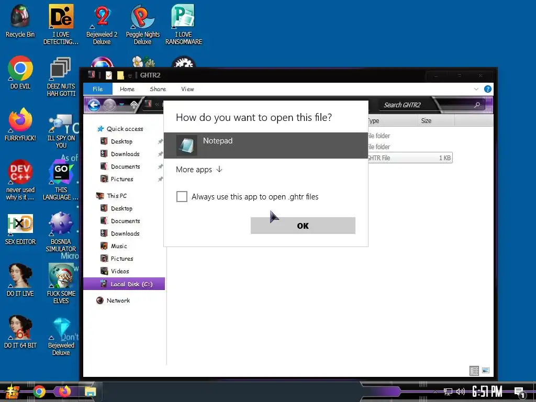Click File Explorer taskbar button
This screenshot has width=536, height=402.
click(x=90, y=392)
